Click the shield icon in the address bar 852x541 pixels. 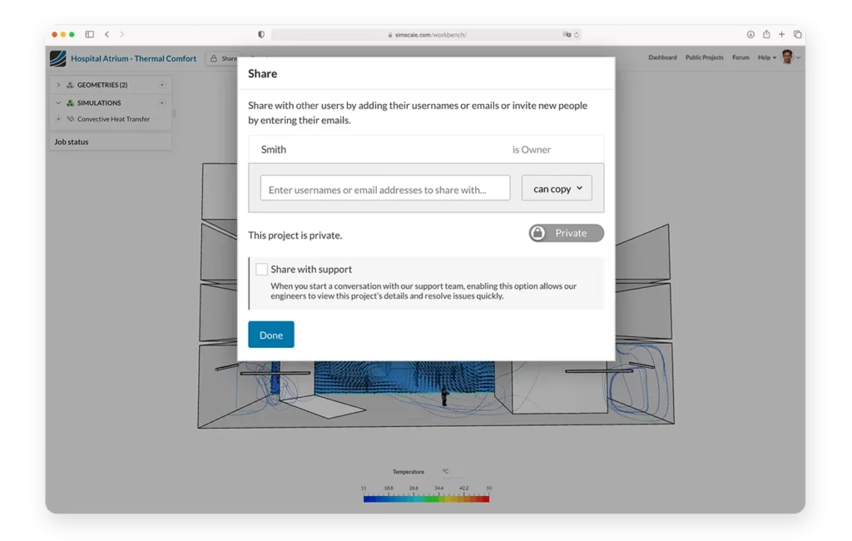click(x=260, y=34)
